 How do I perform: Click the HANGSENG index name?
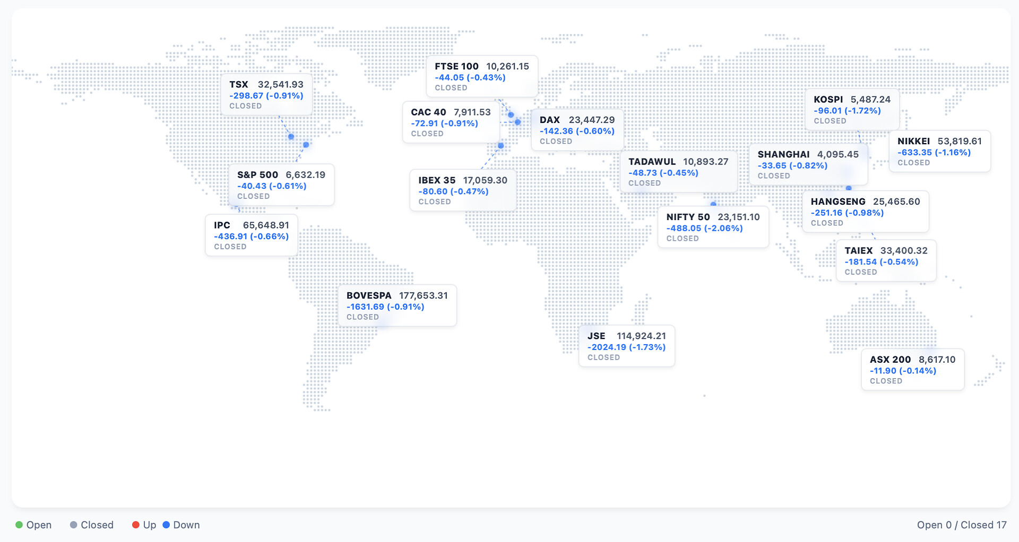pyautogui.click(x=838, y=202)
